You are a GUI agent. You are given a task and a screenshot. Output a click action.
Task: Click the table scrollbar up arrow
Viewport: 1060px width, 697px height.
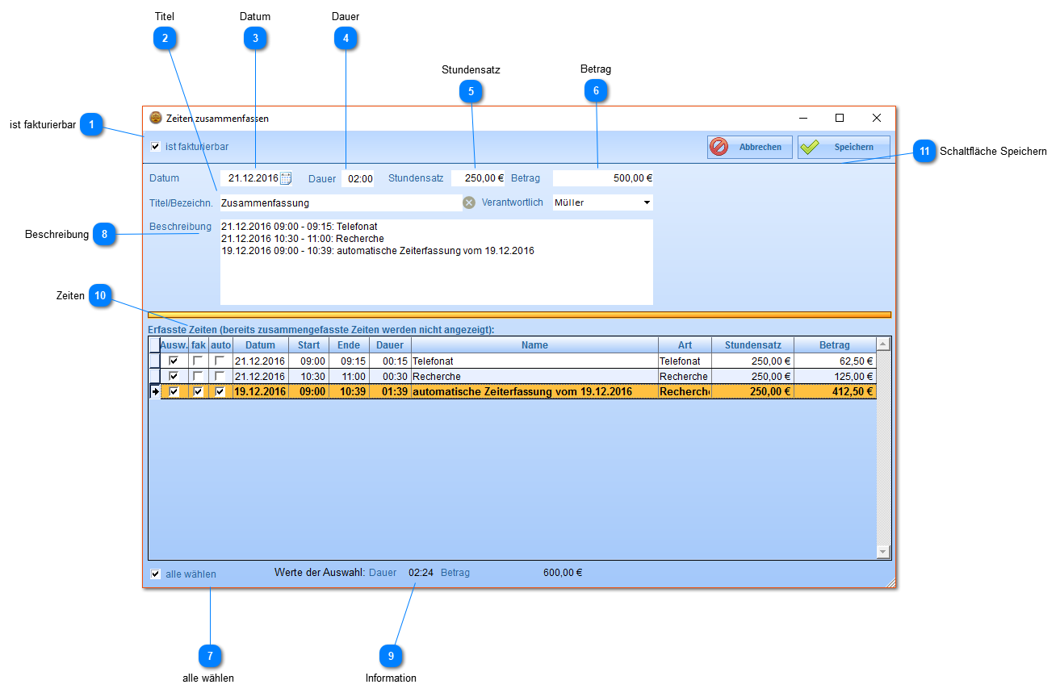coord(883,344)
